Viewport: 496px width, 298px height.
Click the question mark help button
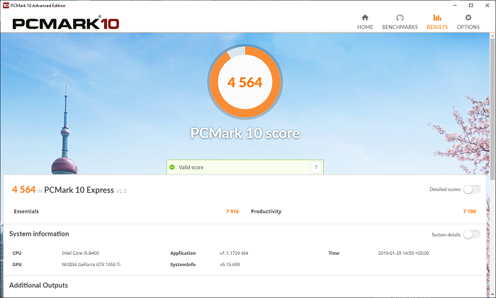click(315, 167)
